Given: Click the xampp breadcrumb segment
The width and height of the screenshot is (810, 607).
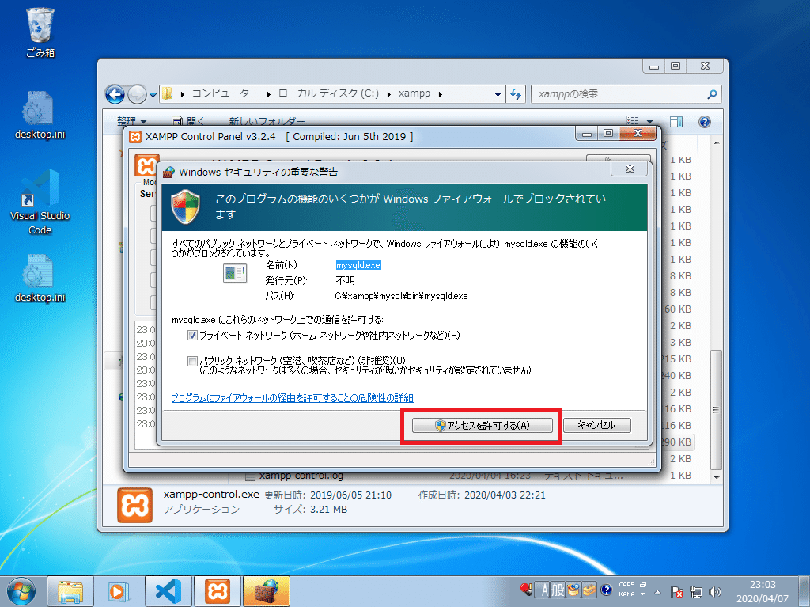Looking at the screenshot, I should click(414, 93).
